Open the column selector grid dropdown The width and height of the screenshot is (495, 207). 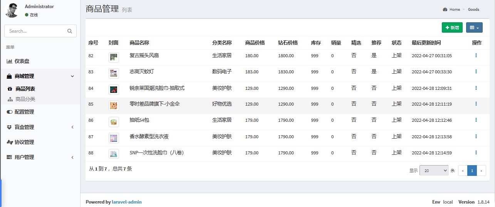coord(474,28)
